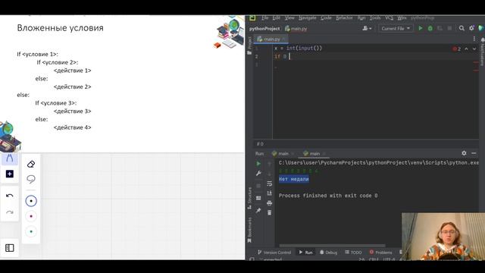Choose the green pen color
The height and width of the screenshot is (273, 485).
coord(31,231)
